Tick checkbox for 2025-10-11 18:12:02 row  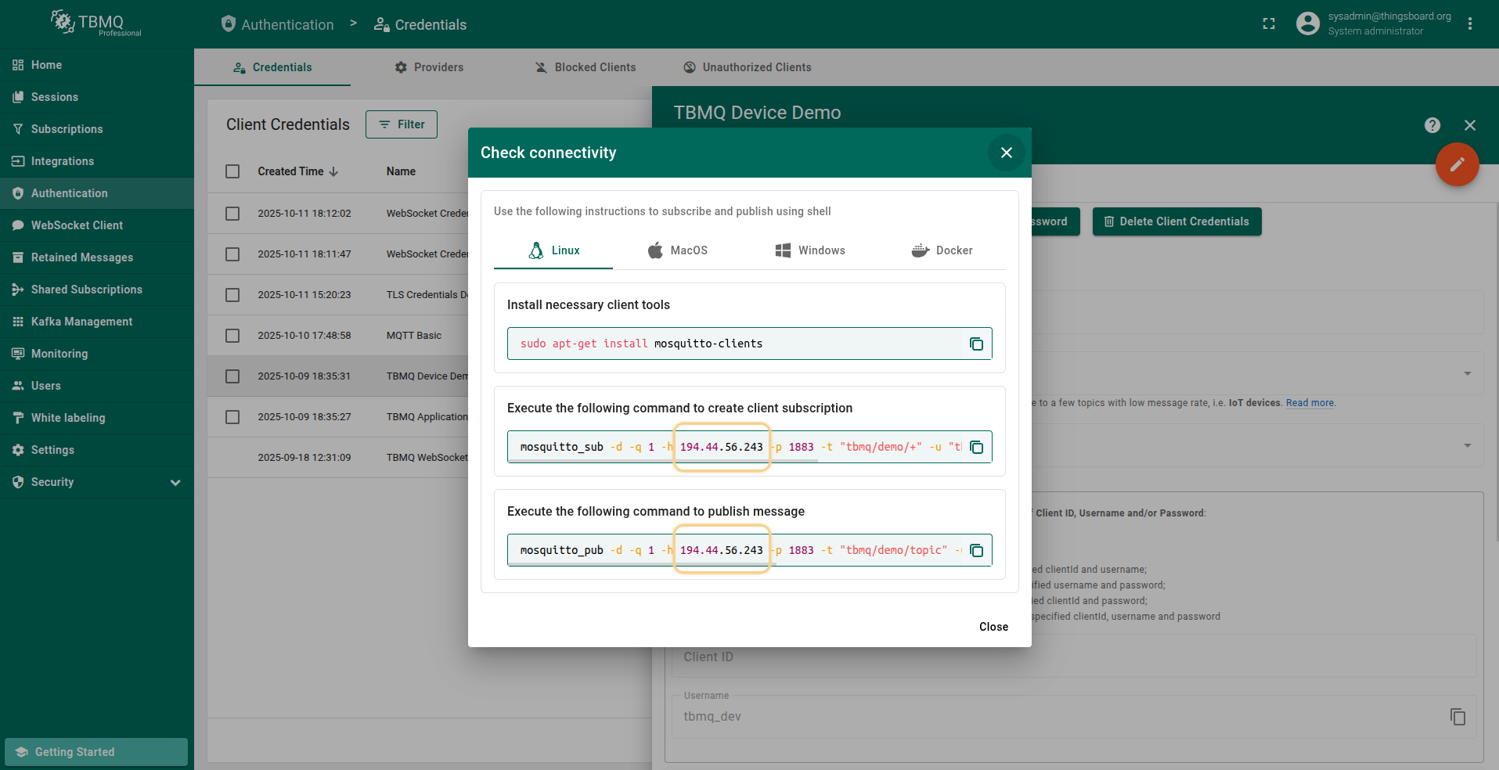[x=232, y=214]
